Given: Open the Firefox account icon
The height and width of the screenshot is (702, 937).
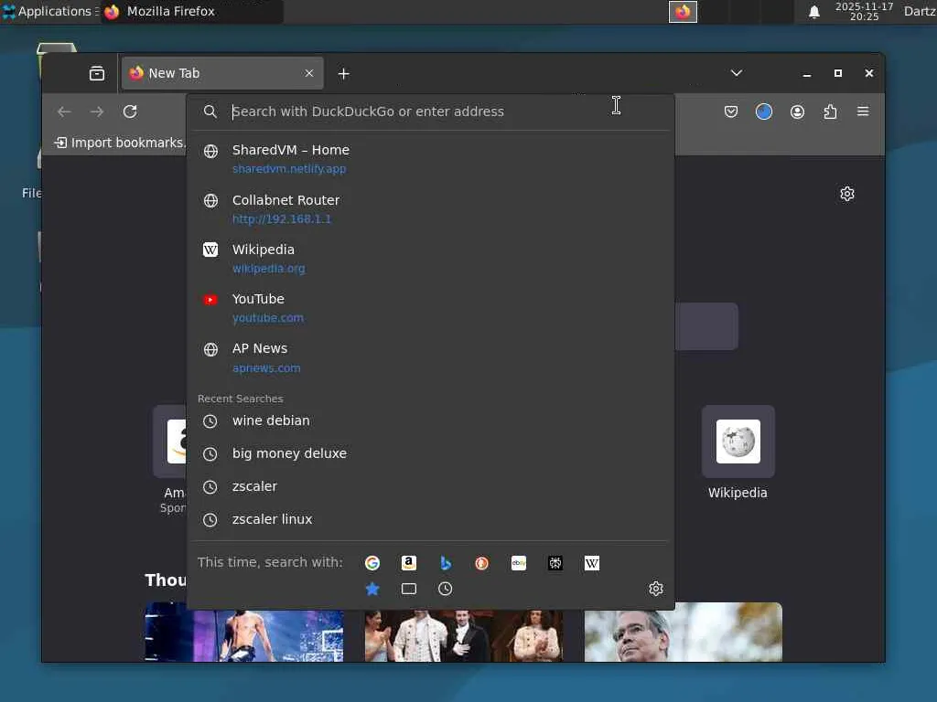Looking at the screenshot, I should point(797,112).
